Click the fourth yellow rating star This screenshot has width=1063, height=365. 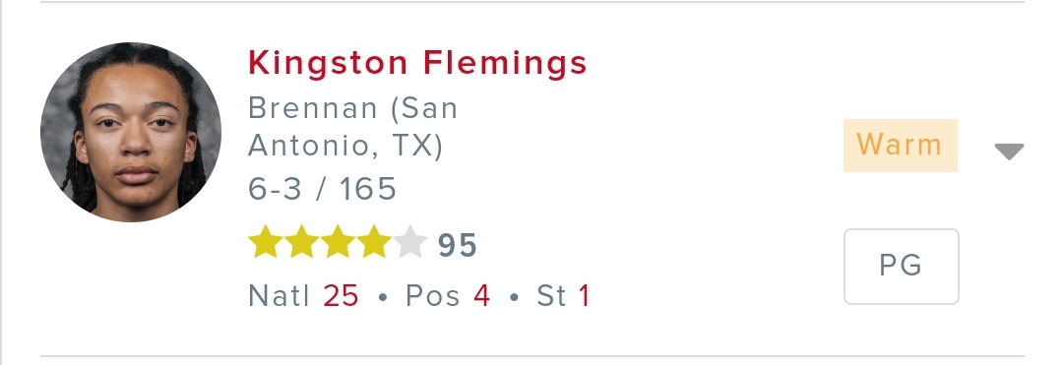374,242
